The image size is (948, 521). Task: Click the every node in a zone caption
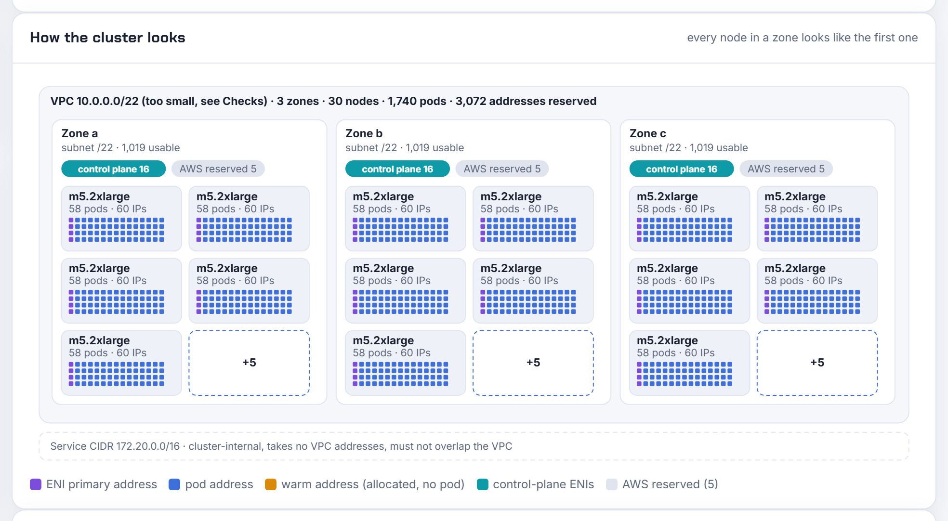[803, 38]
